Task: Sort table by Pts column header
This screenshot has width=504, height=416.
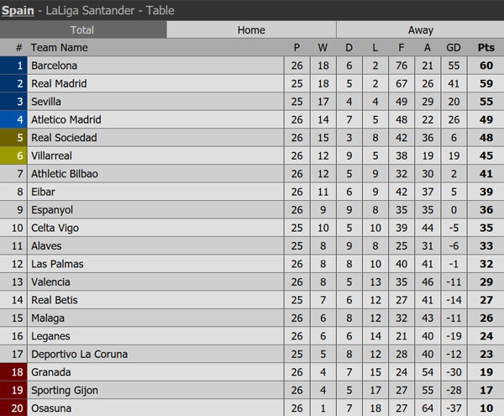Action: (x=486, y=48)
